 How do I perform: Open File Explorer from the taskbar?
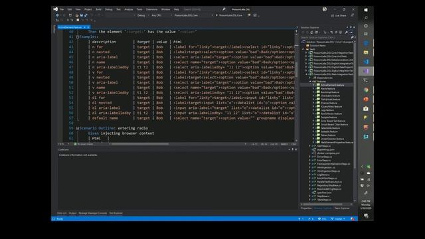(x=366, y=52)
